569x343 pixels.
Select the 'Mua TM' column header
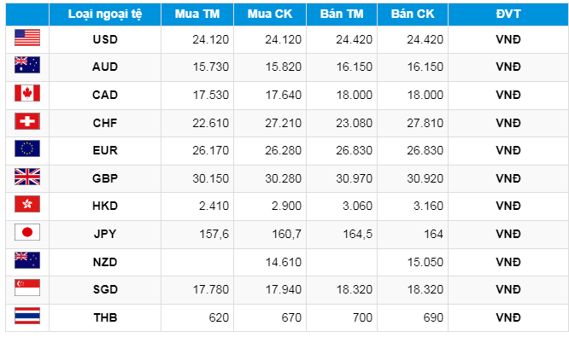pos(197,15)
